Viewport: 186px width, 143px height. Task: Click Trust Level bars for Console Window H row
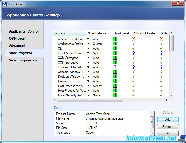pos(115,72)
